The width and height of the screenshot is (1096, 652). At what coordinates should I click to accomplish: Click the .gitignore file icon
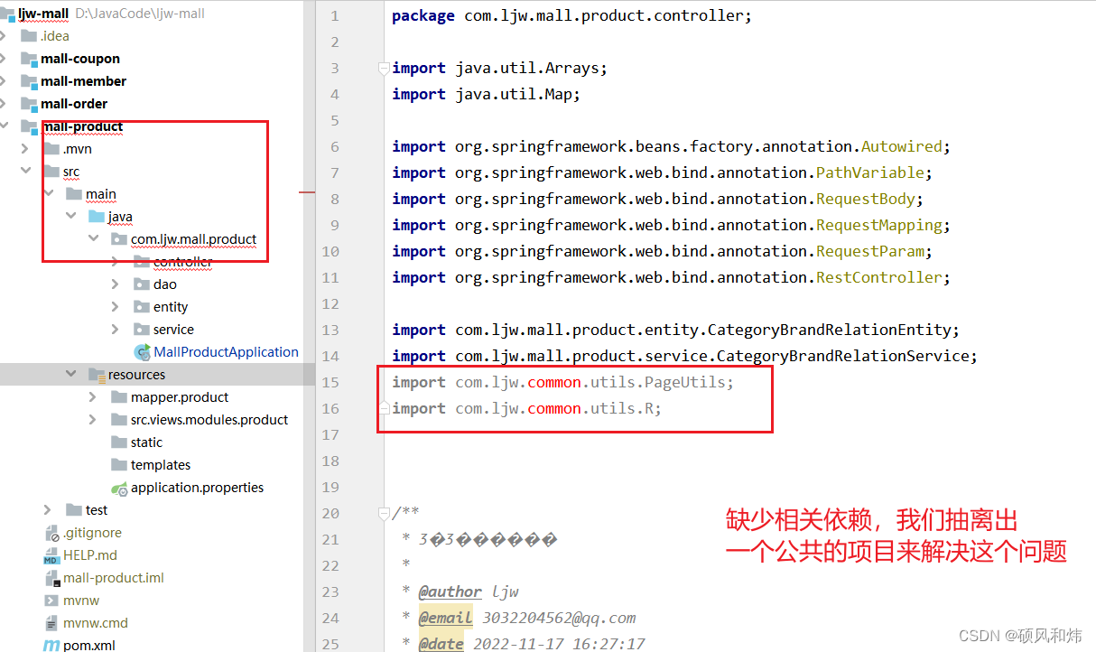[51, 533]
